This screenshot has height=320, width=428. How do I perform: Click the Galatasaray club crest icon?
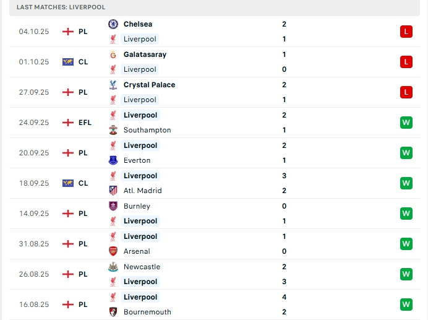113,54
